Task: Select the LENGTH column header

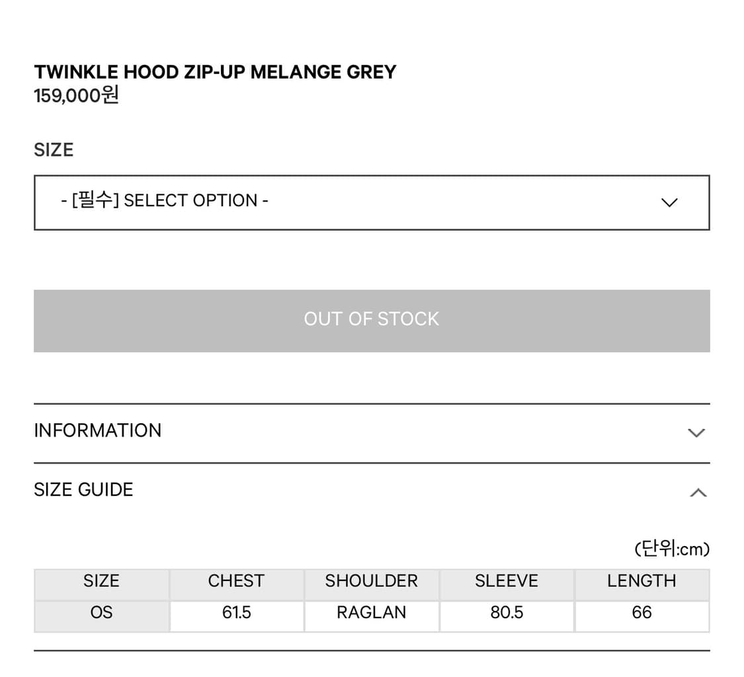Action: (641, 581)
